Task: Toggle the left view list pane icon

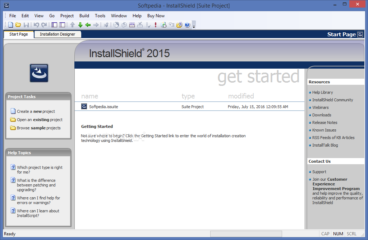Action: point(54,25)
